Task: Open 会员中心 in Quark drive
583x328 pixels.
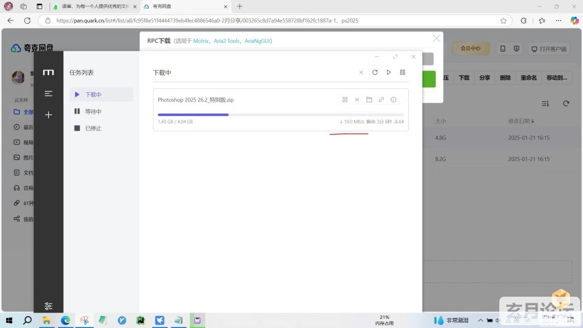Action: click(x=471, y=48)
